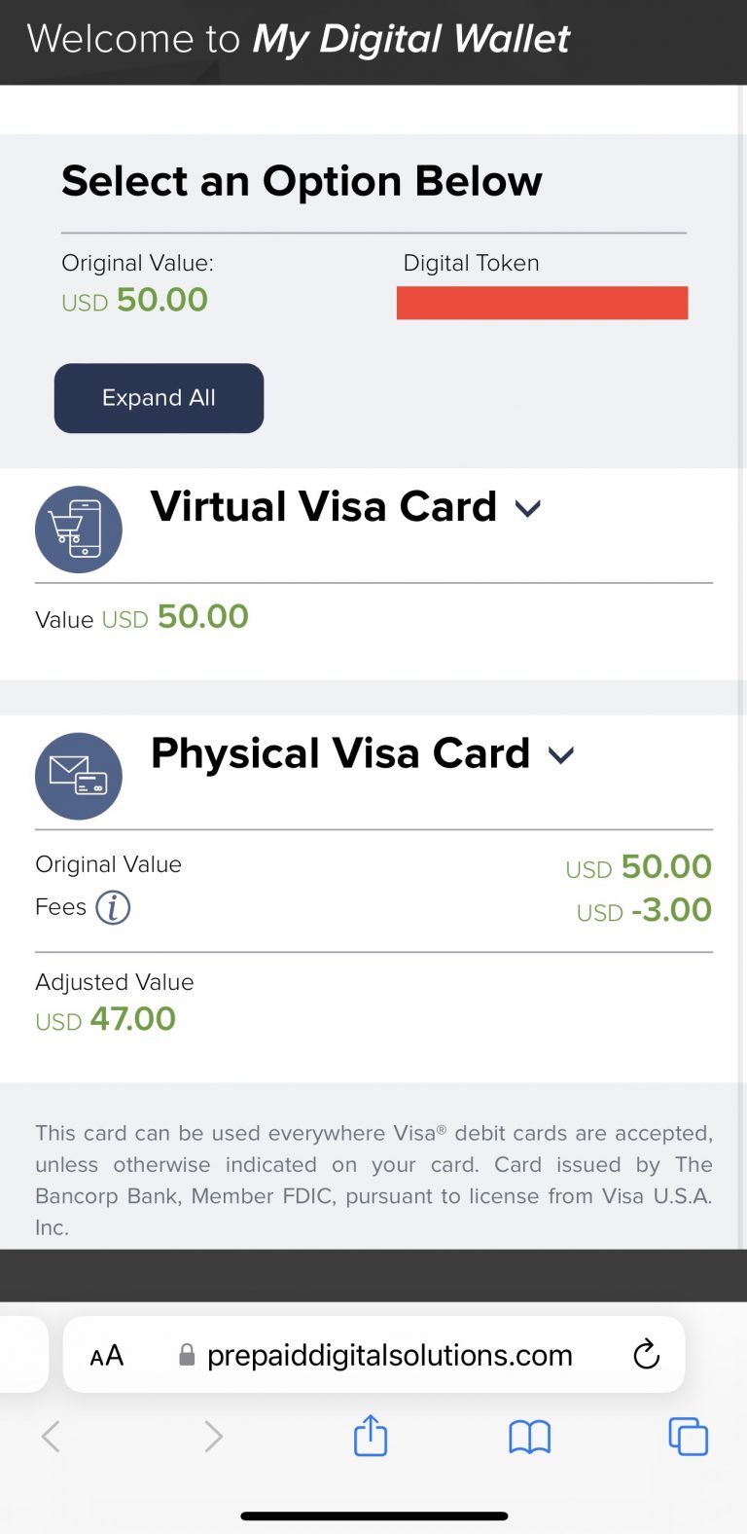
Task: Open Safari bookmarks
Action: [529, 1436]
